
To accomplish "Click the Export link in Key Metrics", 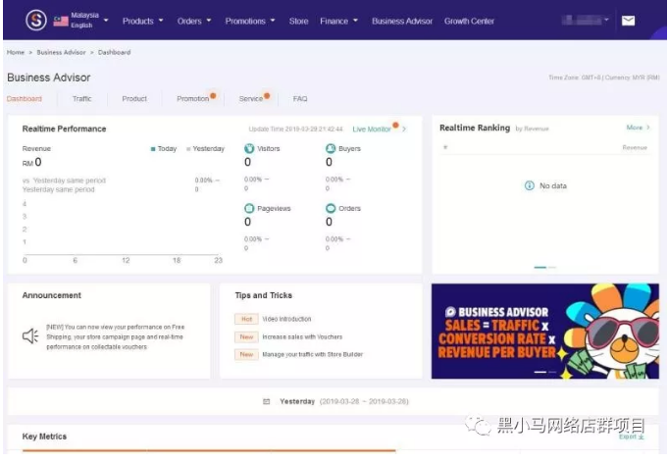I will [x=628, y=437].
